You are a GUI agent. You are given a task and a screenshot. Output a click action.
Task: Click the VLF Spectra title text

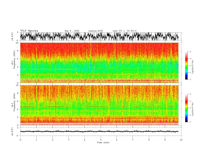click(x=29, y=31)
